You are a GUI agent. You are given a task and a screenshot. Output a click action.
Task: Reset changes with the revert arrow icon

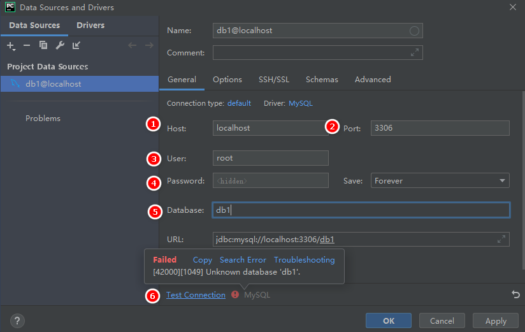click(x=515, y=294)
